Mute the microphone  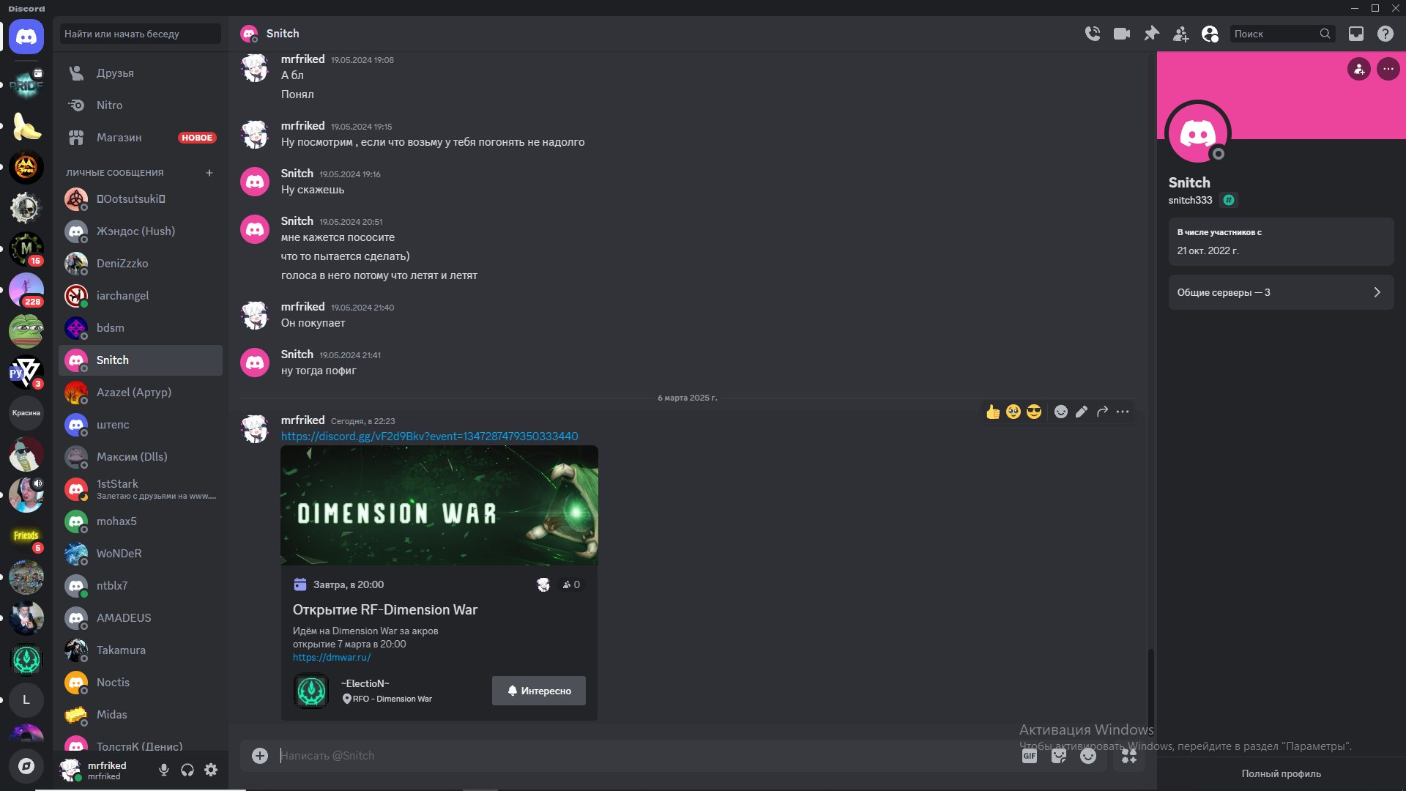pyautogui.click(x=164, y=770)
